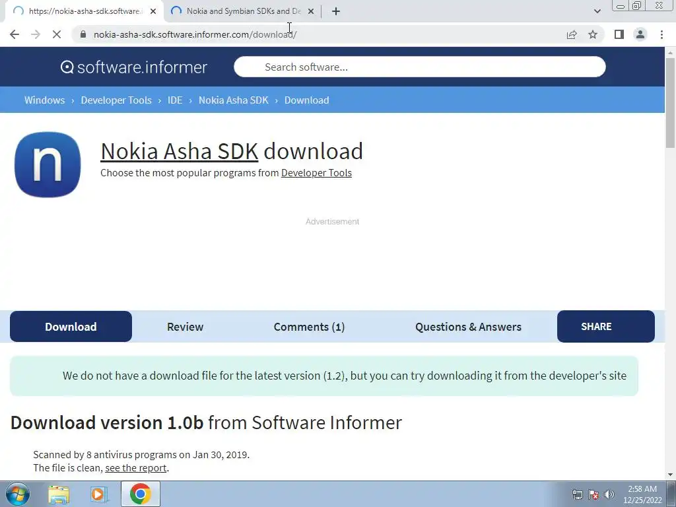The height and width of the screenshot is (507, 676).
Task: Open Developer Tools breadcrumb link
Action: click(116, 100)
